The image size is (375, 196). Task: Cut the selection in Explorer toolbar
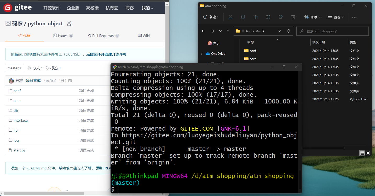[230, 17]
